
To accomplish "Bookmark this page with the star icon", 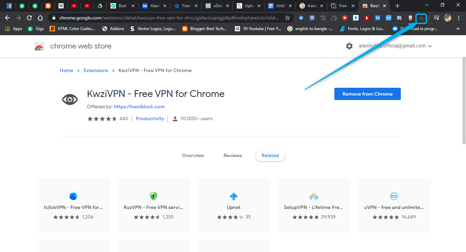I will (288, 18).
